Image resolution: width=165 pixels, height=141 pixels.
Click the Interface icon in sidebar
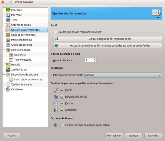[x=8, y=15]
